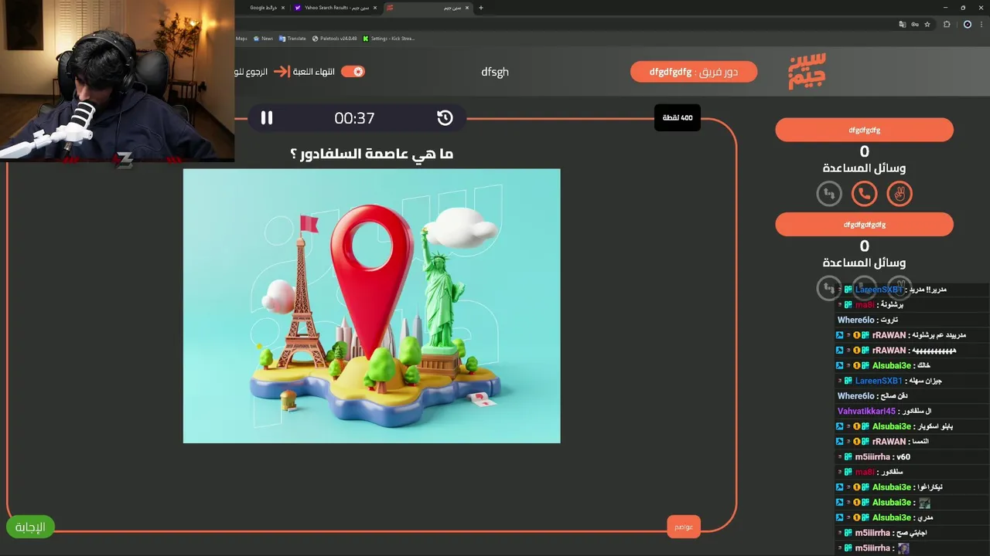Close the خرائط Google tab
Screen dimensions: 990x556
(x=283, y=8)
